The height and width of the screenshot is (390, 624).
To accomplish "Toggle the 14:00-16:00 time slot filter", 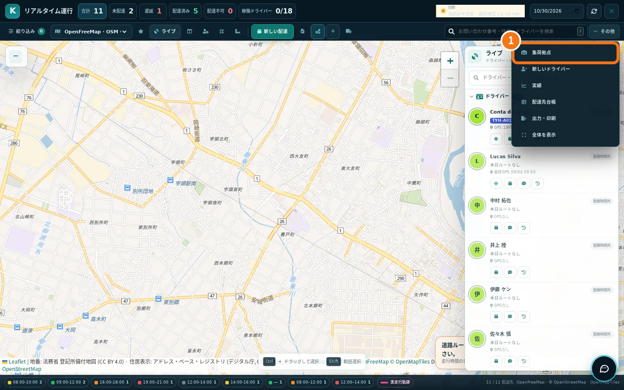I will pos(242,382).
